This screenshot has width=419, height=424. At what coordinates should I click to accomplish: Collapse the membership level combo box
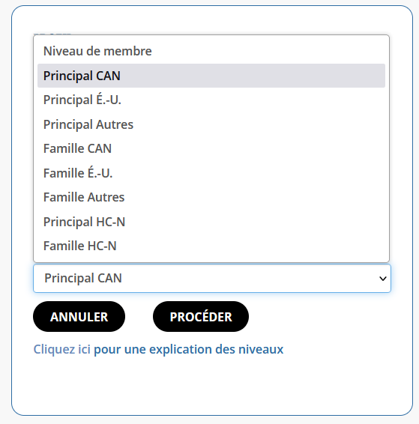point(212,278)
